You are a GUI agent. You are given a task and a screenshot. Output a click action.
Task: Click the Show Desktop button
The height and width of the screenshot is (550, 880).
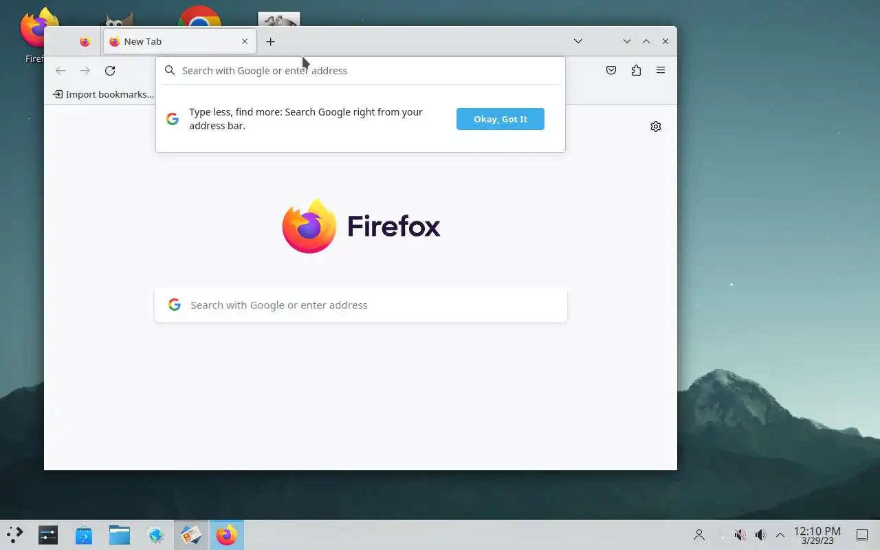(x=861, y=535)
